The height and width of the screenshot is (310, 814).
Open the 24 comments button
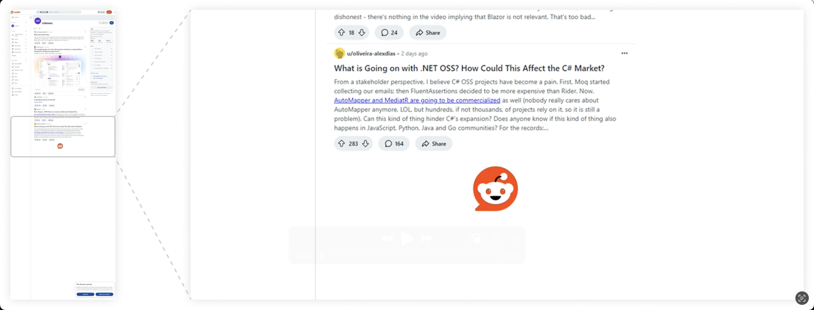[x=389, y=33]
